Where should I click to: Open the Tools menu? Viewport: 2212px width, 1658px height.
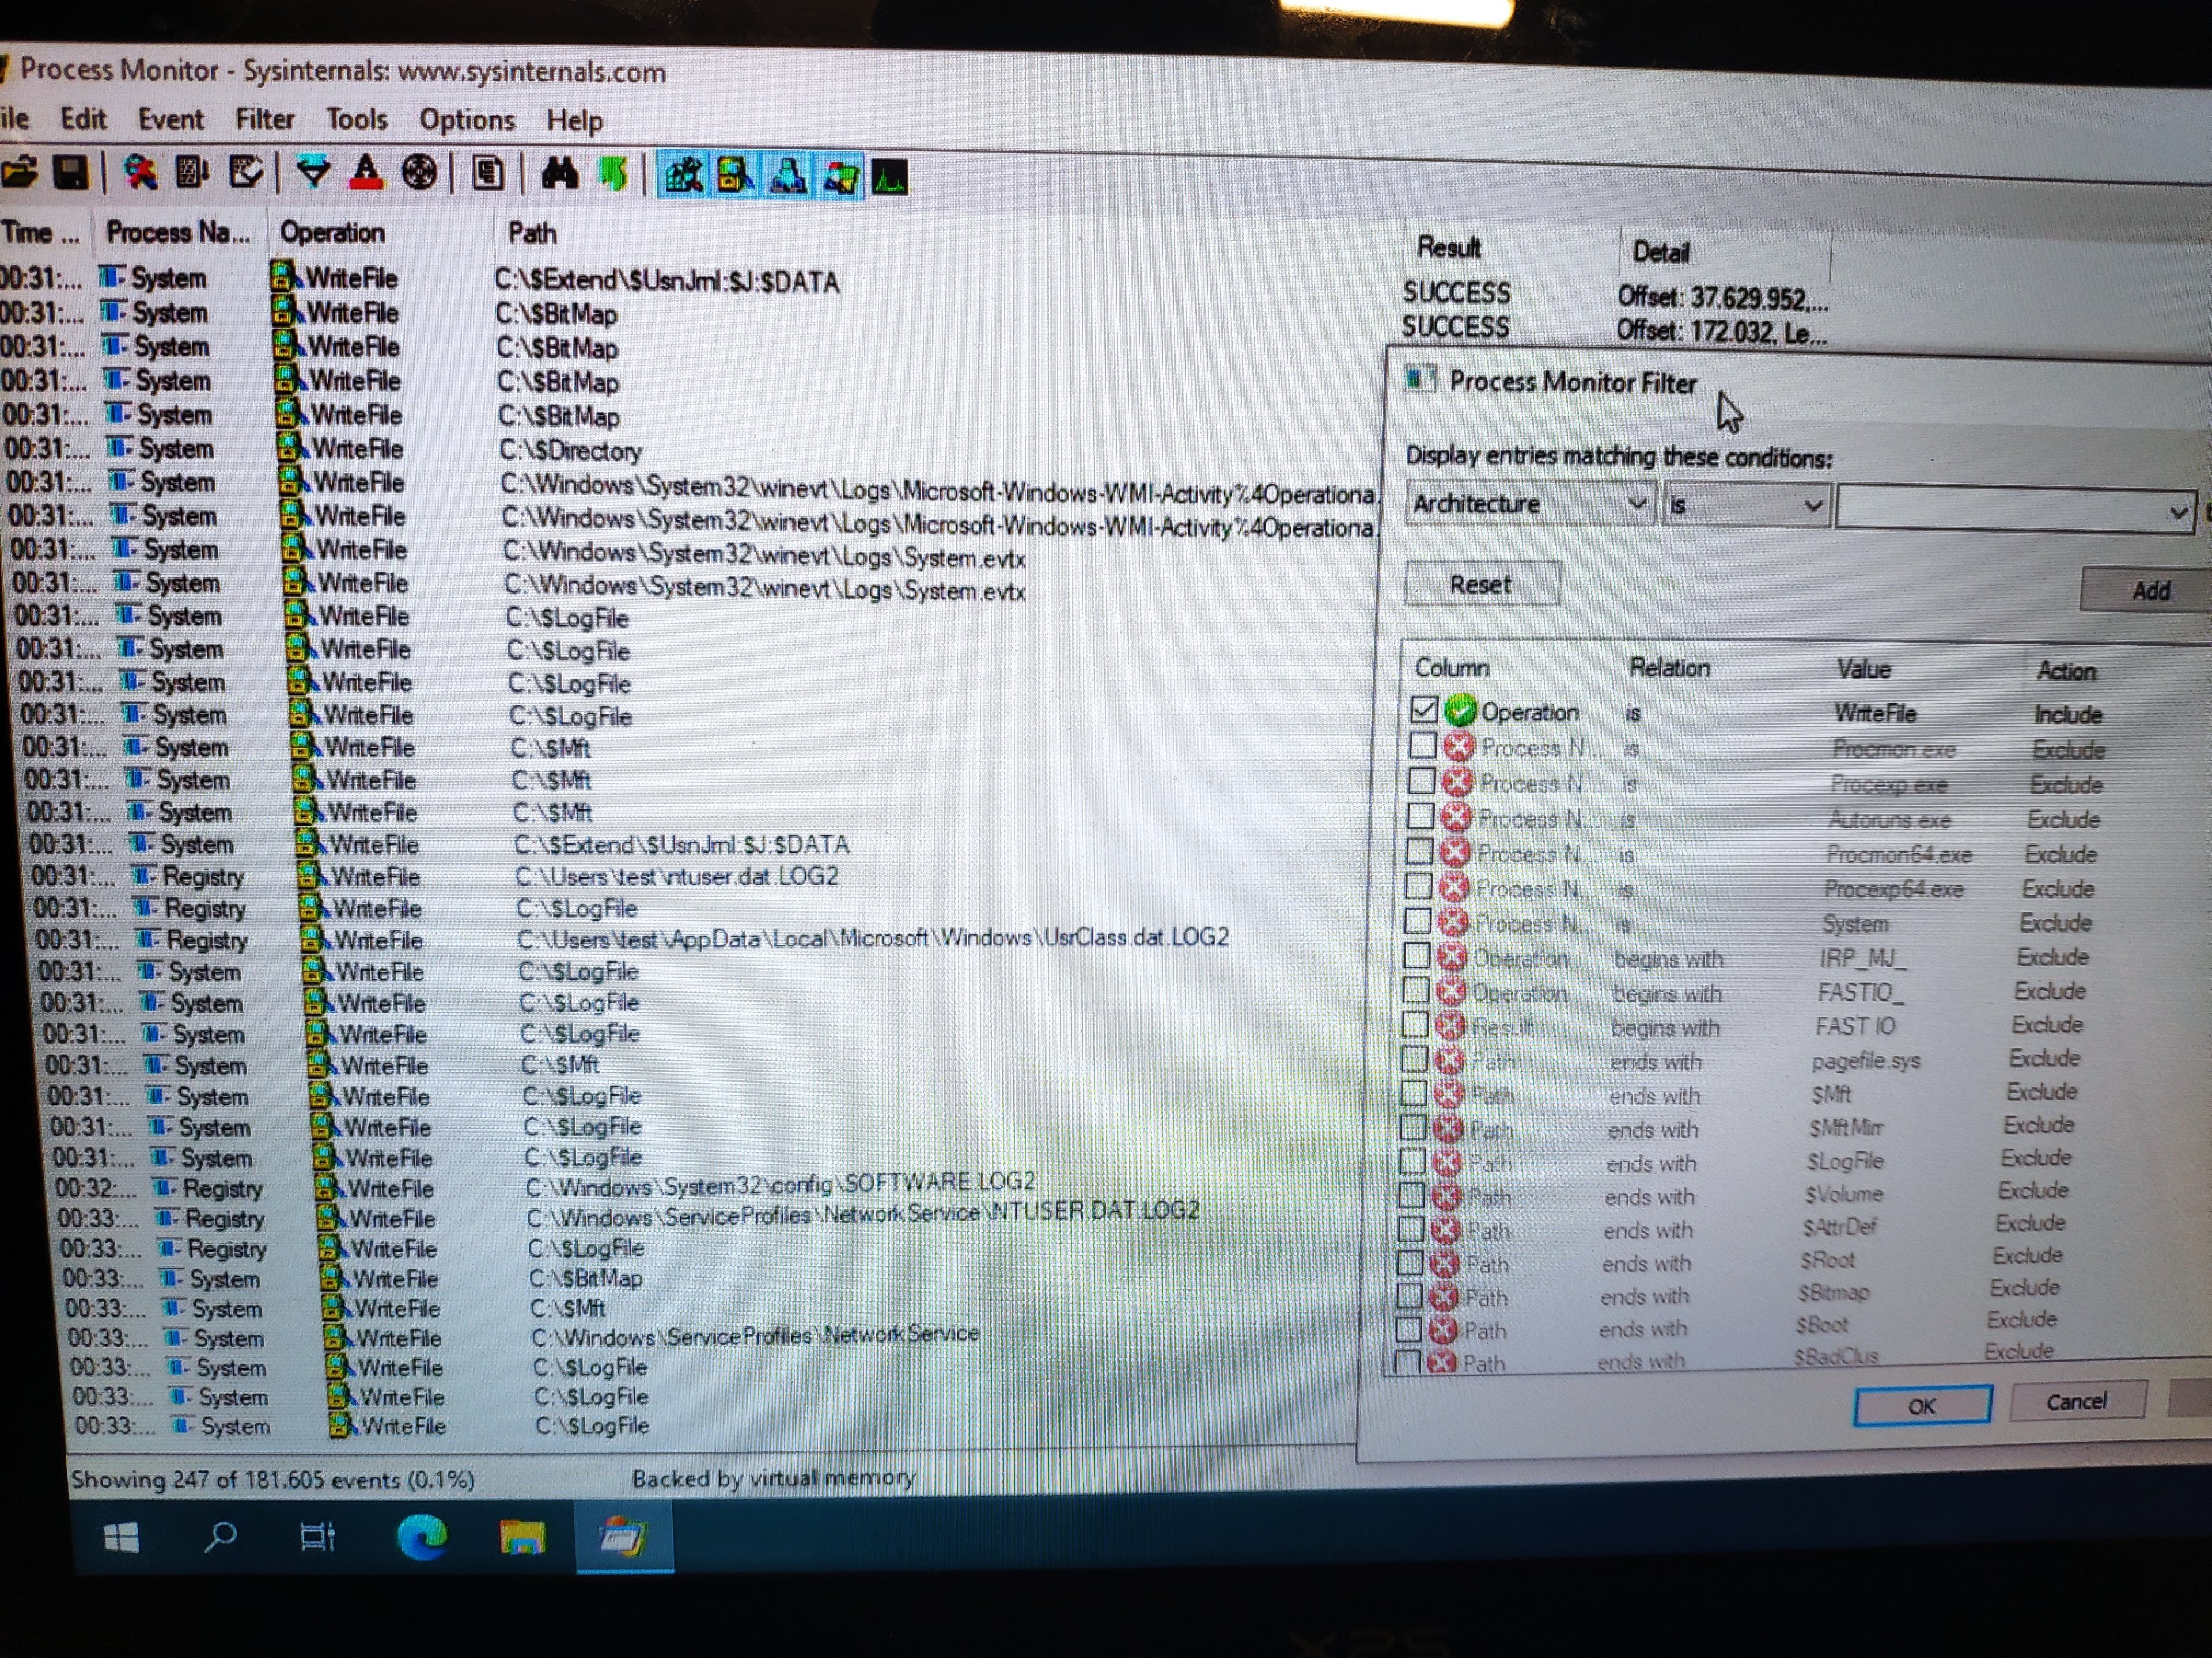[356, 119]
